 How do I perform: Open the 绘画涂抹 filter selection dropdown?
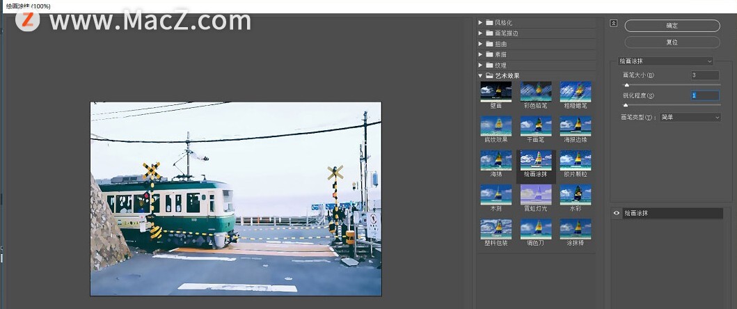pyautogui.click(x=665, y=61)
